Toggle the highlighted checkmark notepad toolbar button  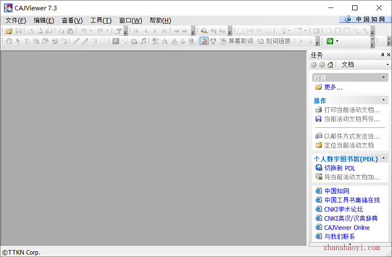pos(204,41)
